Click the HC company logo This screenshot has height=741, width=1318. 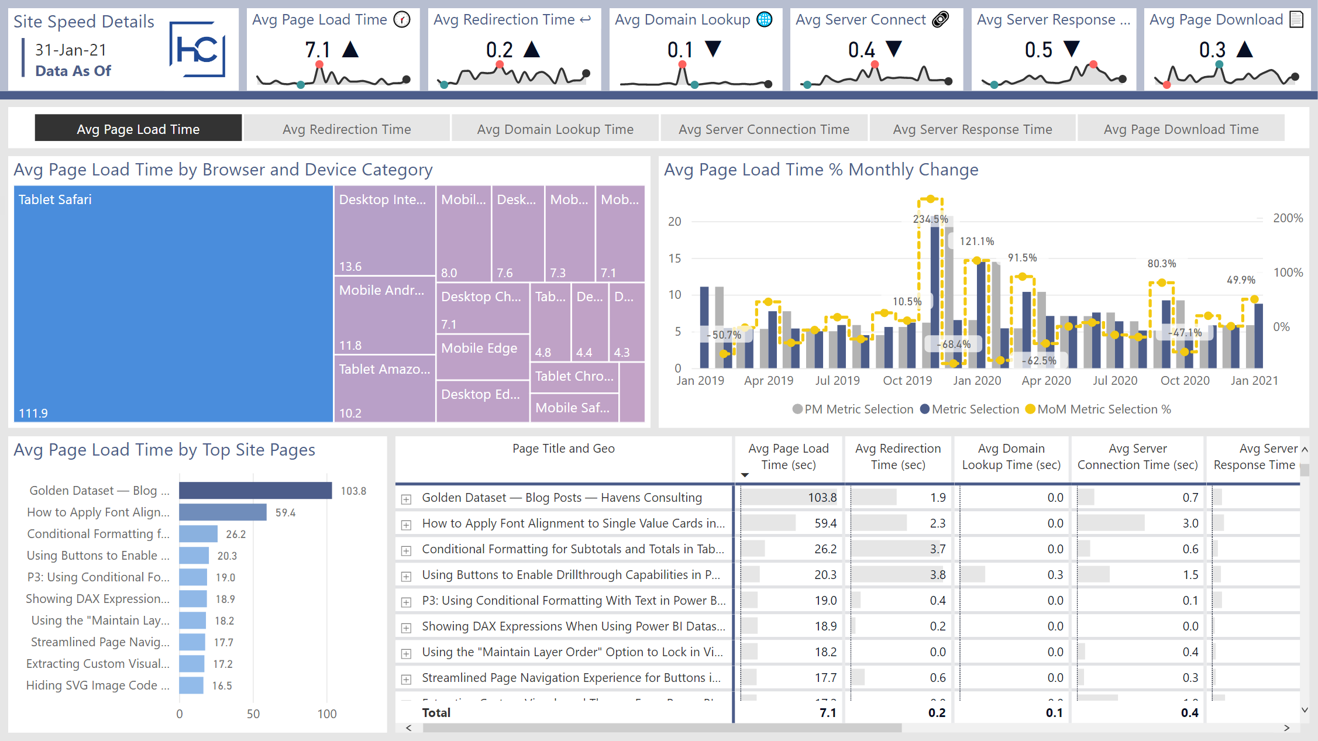[x=198, y=49]
